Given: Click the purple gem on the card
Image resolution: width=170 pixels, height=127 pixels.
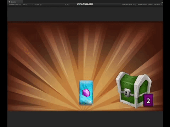Looking at the screenshot, I should point(86,93).
